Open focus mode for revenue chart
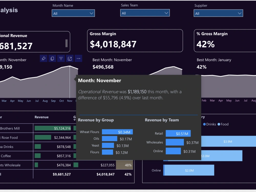The width and height of the screenshot is (256, 192). (70, 58)
